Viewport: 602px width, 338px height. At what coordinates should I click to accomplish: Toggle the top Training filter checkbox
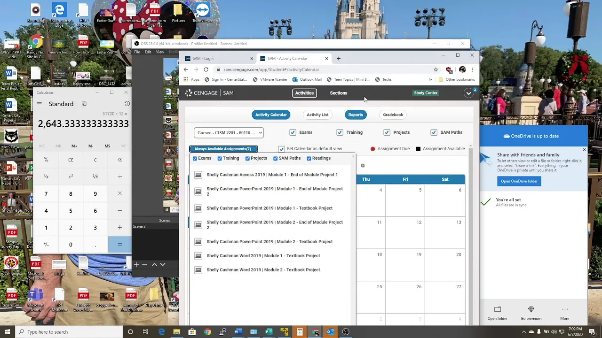click(340, 132)
